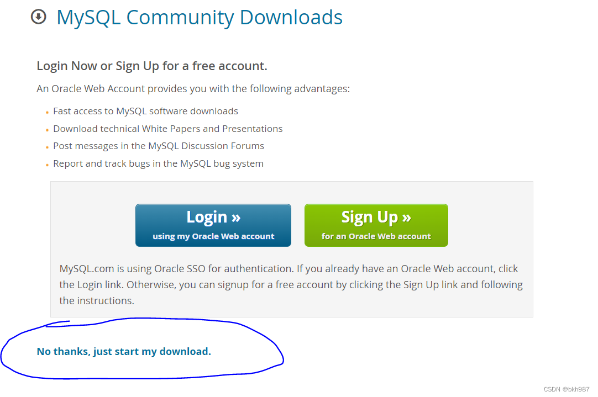Image resolution: width=598 pixels, height=397 pixels.
Task: Click the MySQL Community Downloads heading
Action: coord(200,18)
